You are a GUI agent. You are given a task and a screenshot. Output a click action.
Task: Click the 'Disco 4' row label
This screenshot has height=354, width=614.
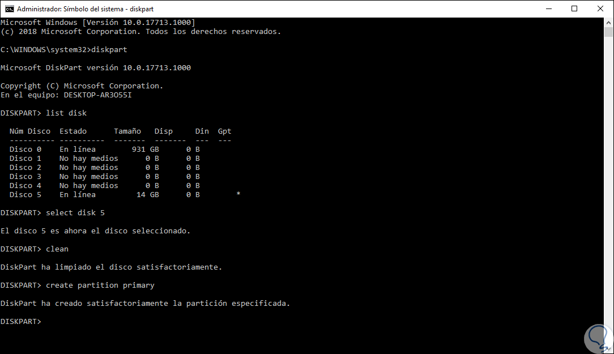25,186
